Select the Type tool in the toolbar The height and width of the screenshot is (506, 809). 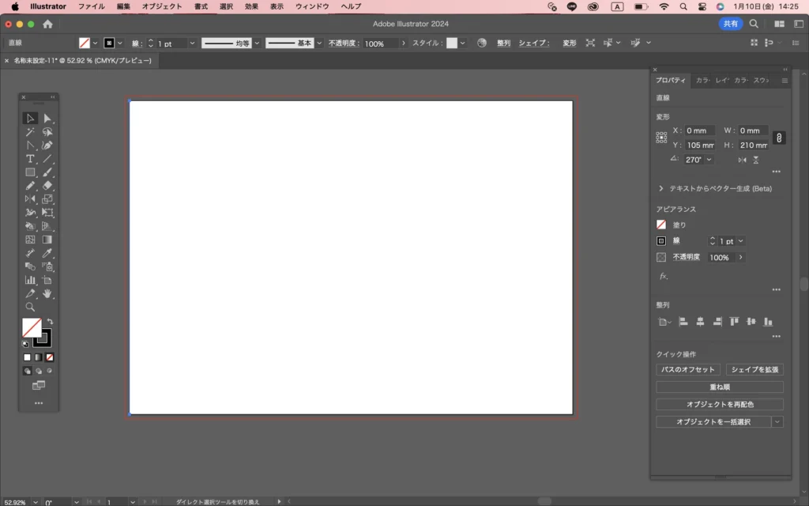click(x=30, y=159)
